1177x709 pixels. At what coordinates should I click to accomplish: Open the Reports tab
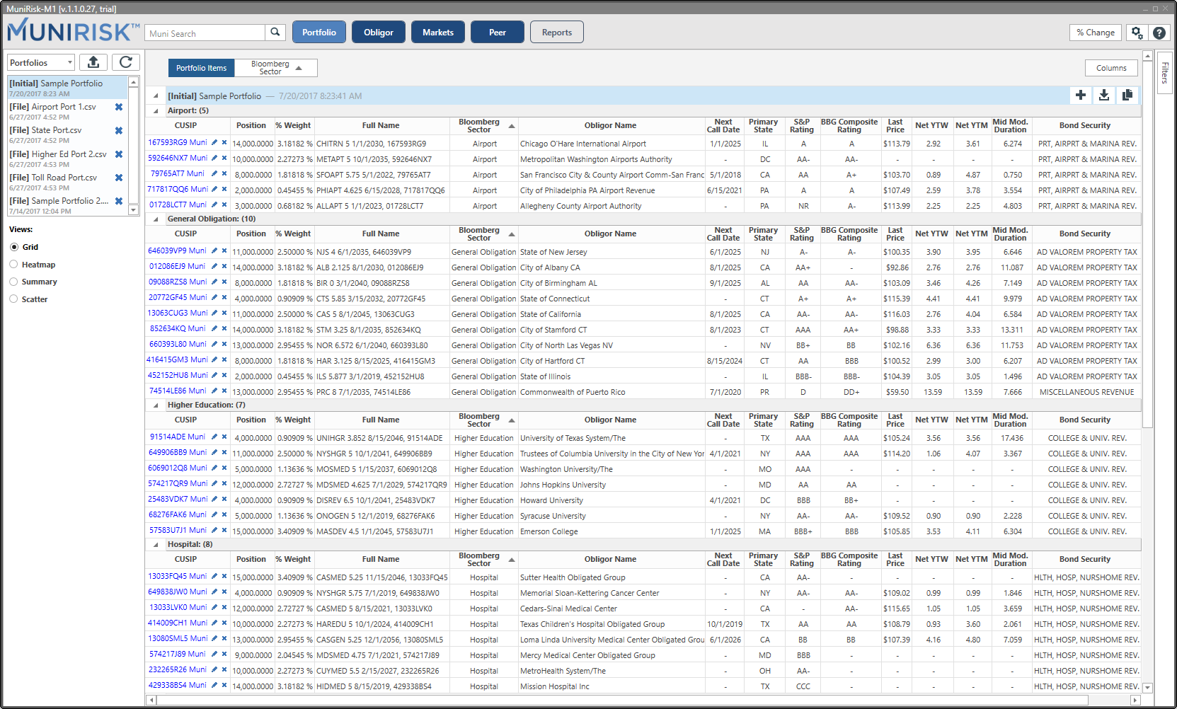pos(557,33)
